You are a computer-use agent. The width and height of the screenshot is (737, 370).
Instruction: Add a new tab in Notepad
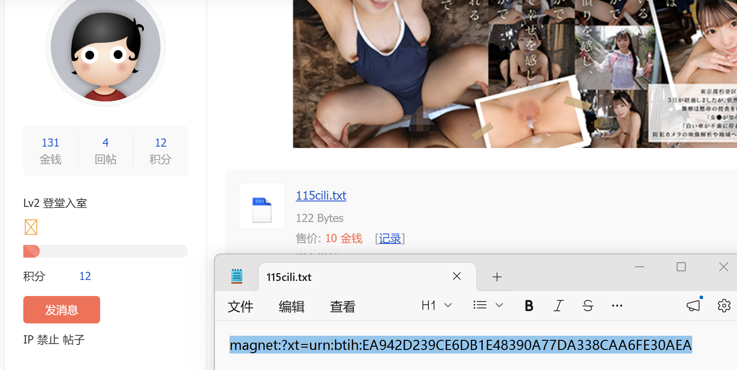click(497, 277)
